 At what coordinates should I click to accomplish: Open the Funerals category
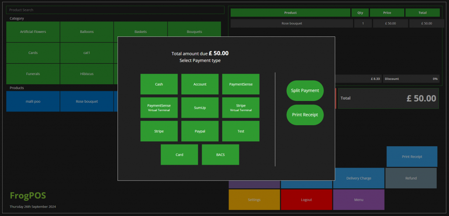(x=33, y=74)
